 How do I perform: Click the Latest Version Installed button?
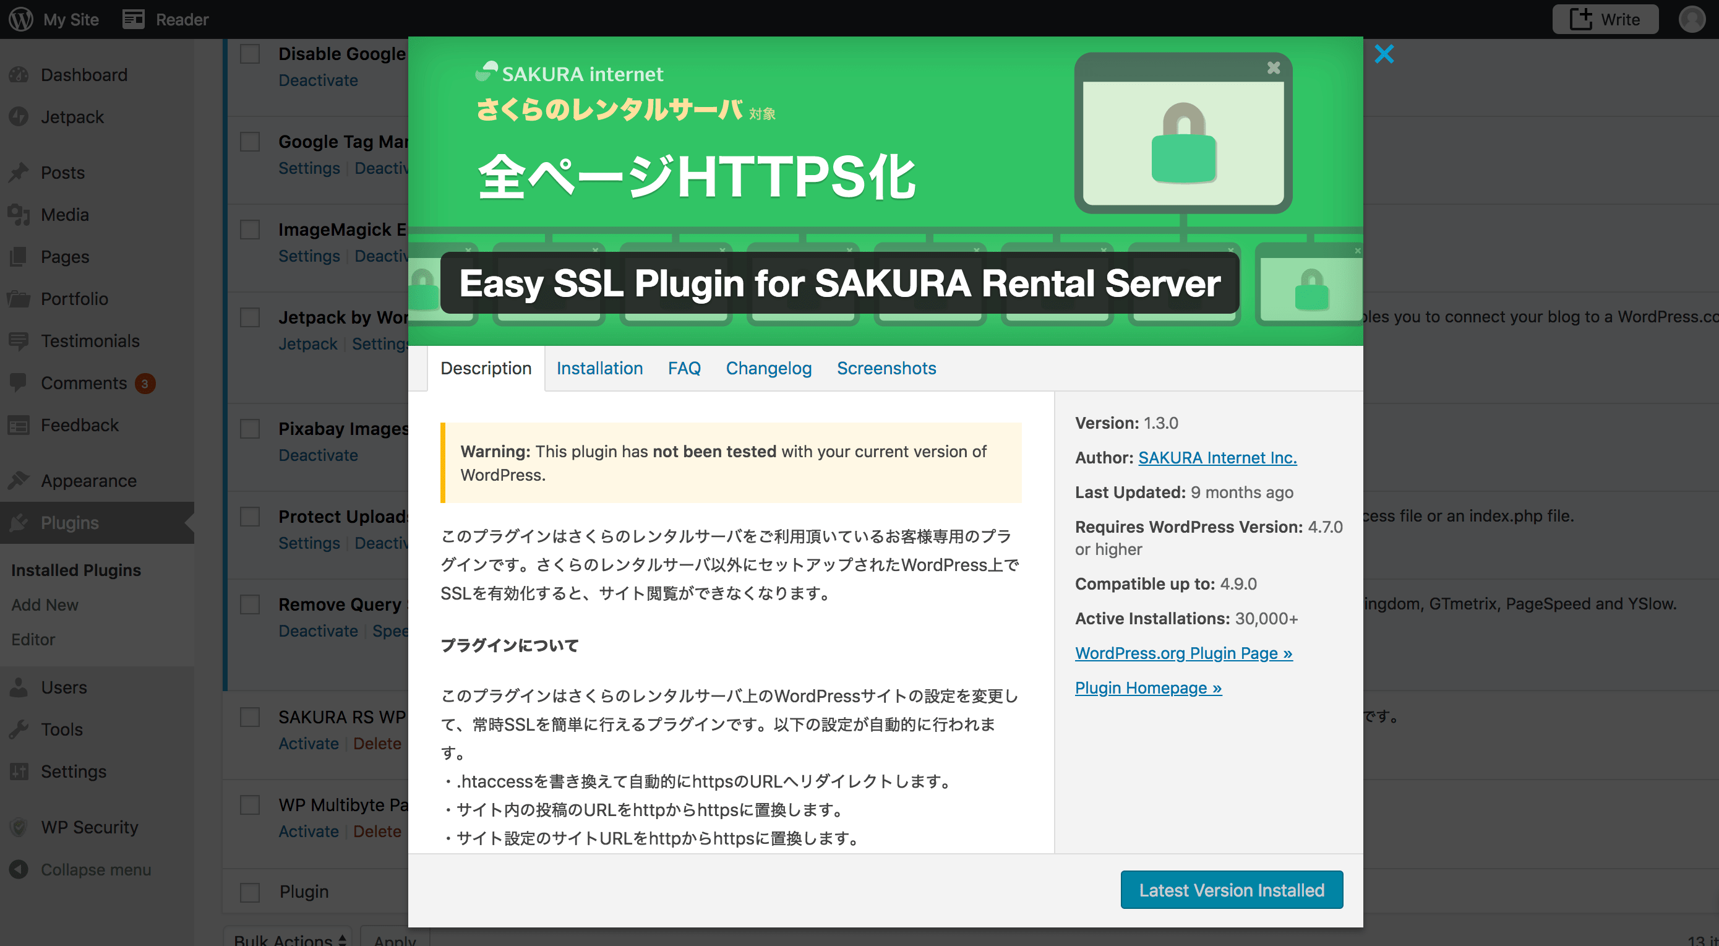pos(1231,890)
